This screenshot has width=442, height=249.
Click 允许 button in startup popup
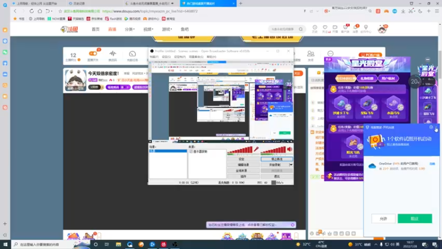(383, 219)
